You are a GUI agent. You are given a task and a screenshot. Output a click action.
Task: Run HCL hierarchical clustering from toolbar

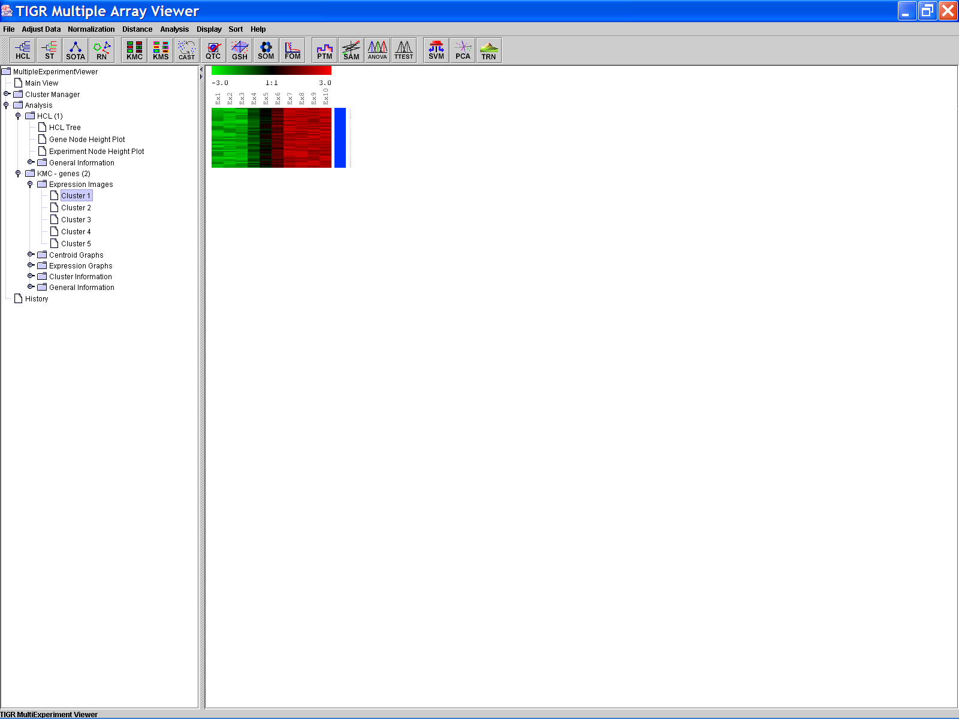(23, 50)
